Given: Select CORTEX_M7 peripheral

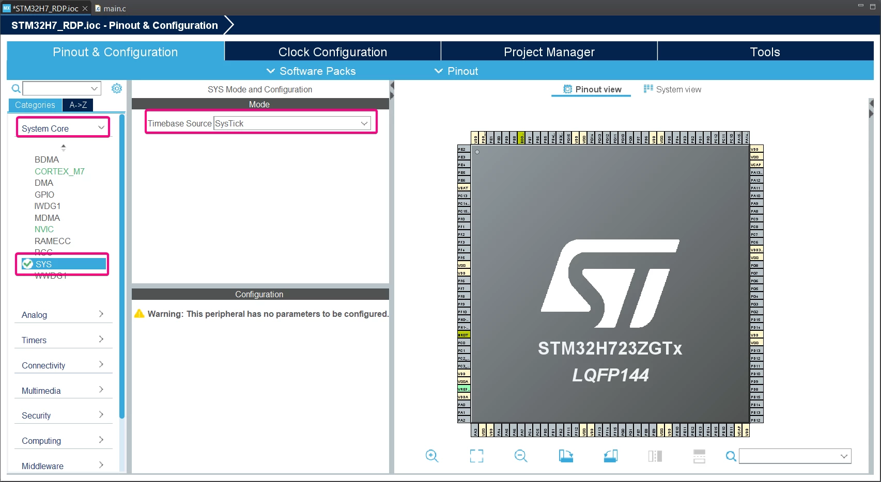Looking at the screenshot, I should point(59,171).
